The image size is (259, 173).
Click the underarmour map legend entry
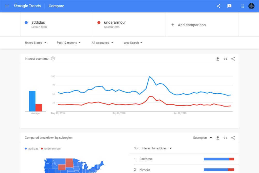51,149
